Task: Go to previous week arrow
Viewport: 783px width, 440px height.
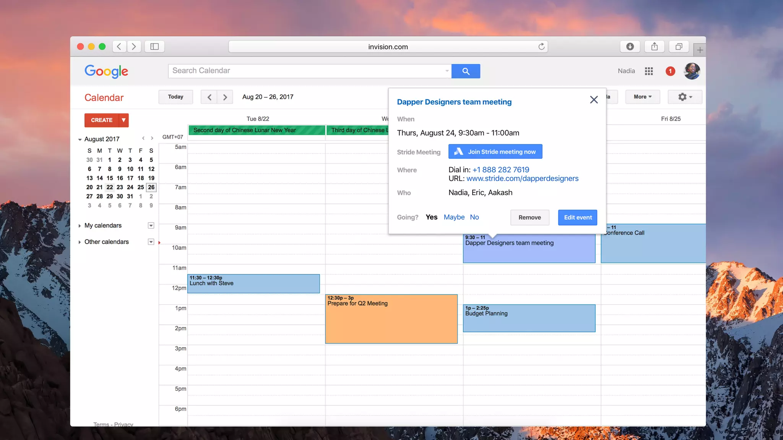Action: 210,97
